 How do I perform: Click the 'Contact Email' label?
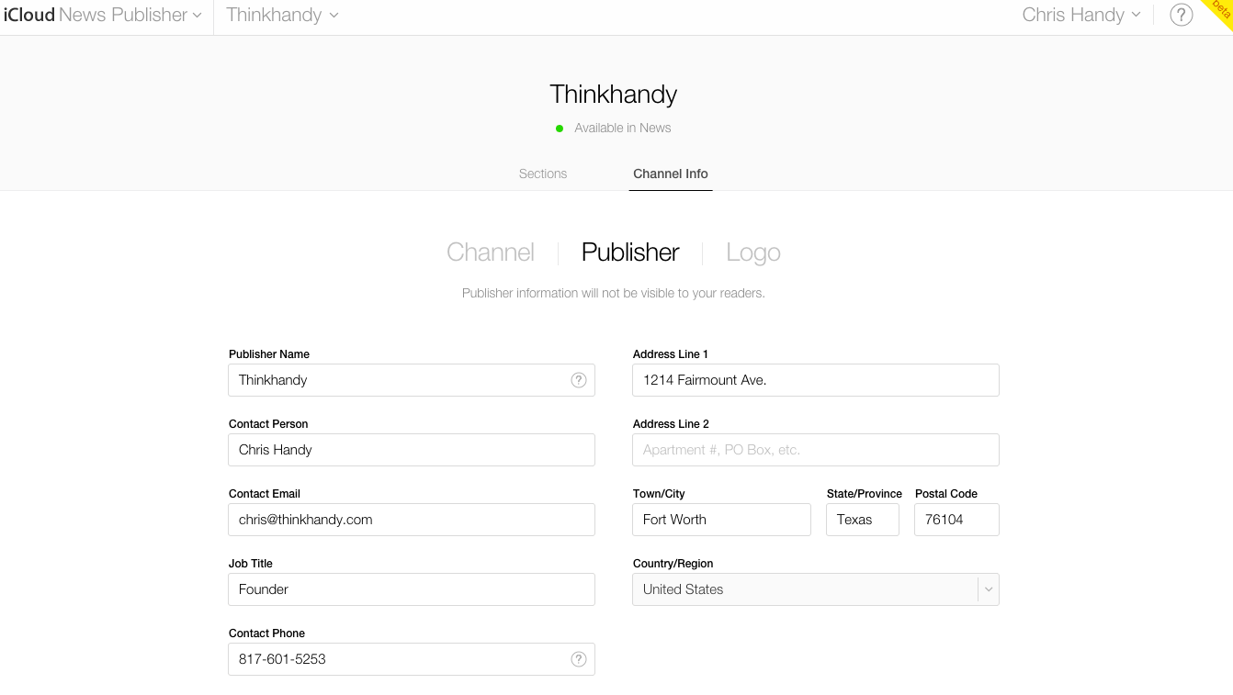(x=265, y=494)
